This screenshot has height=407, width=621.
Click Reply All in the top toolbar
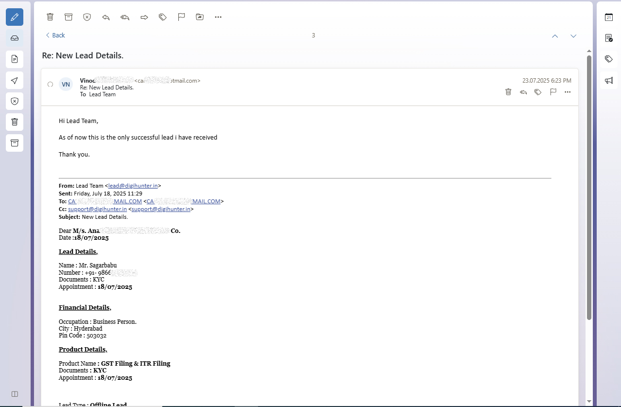pos(125,17)
